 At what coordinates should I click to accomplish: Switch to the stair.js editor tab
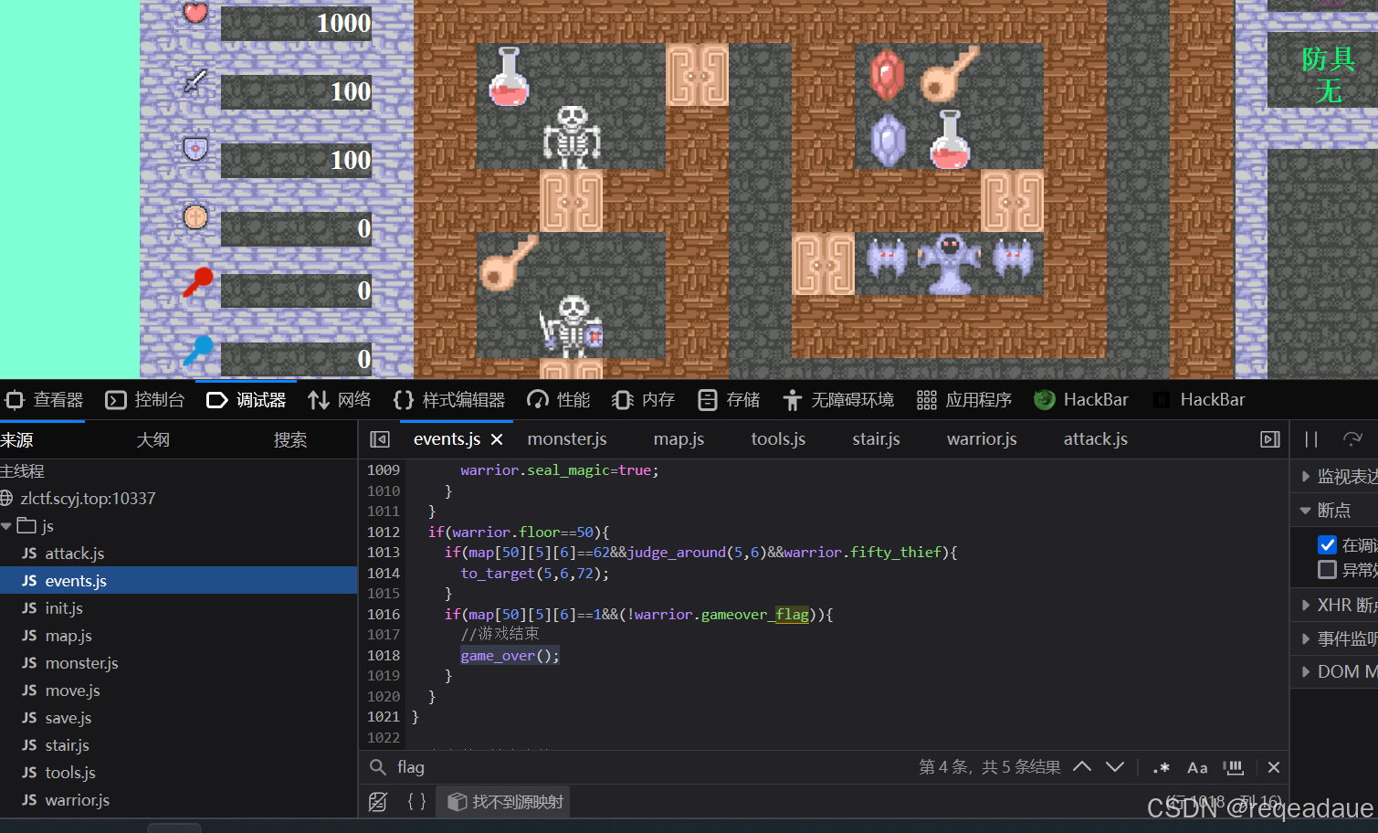876,439
